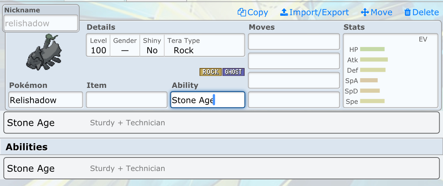The height and width of the screenshot is (186, 443).
Task: Click the Import/Export text link
Action: click(x=319, y=12)
